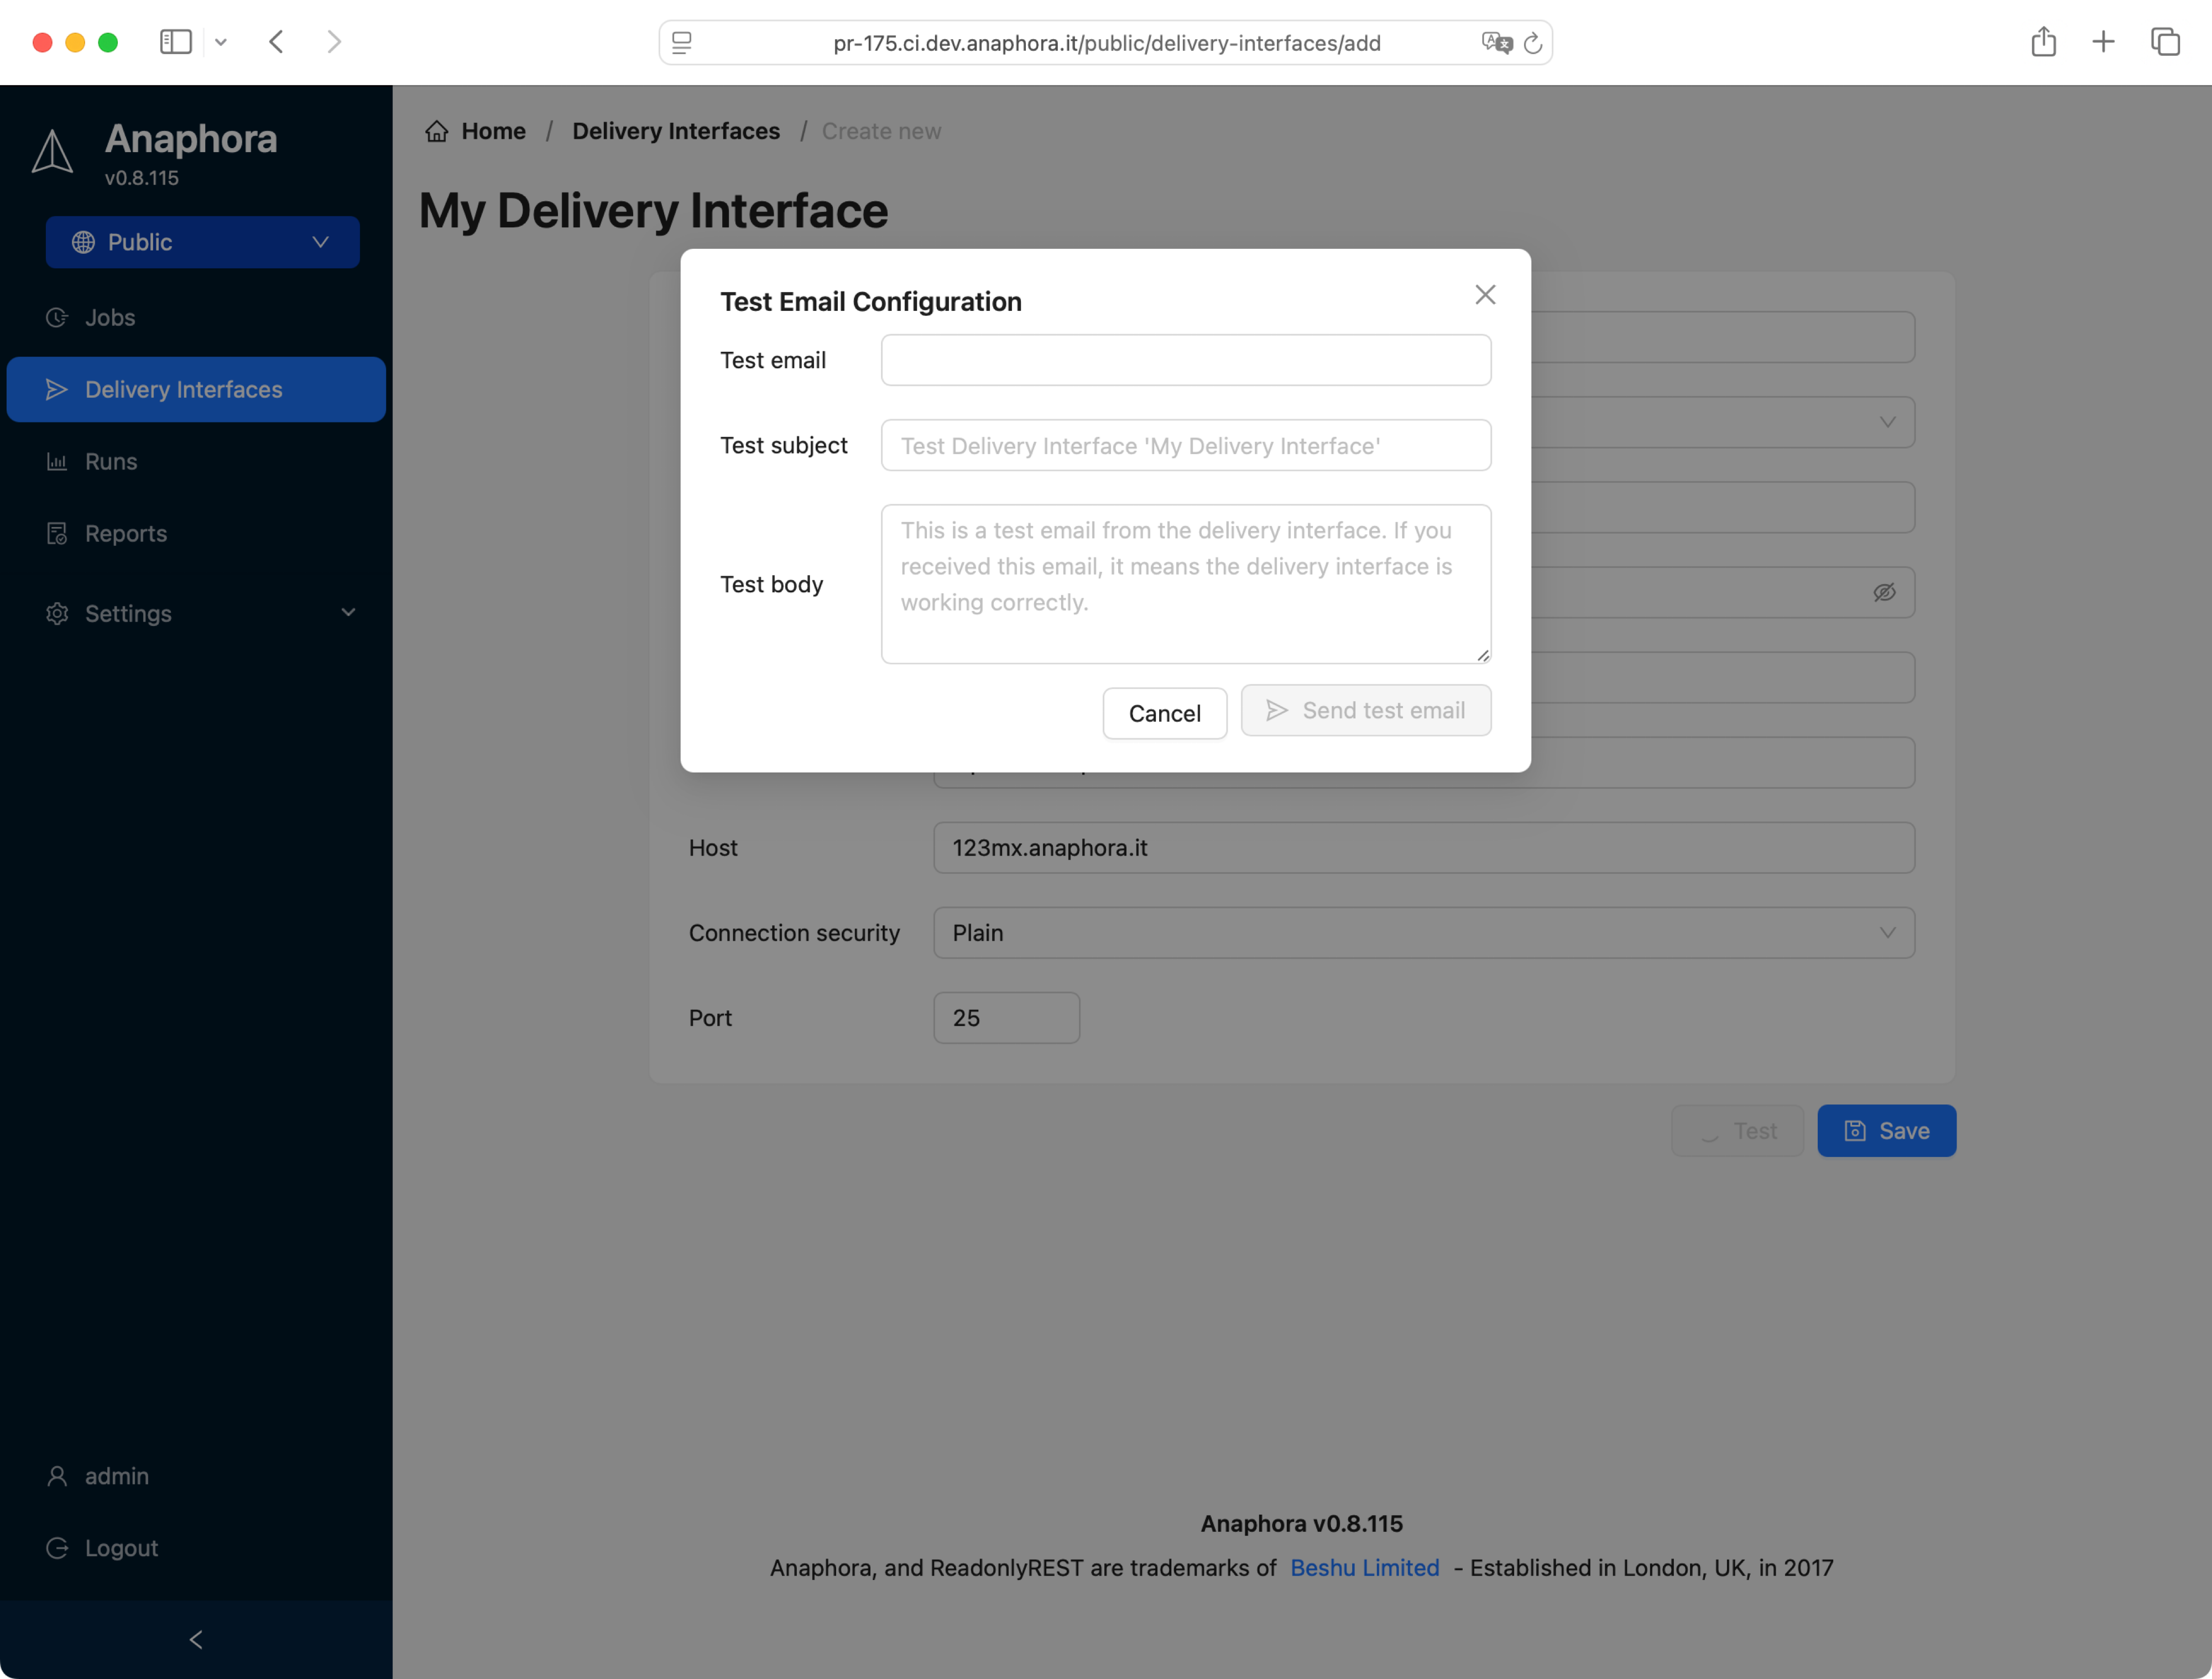Open the Reports section icon
Image resolution: width=2212 pixels, height=1679 pixels.
(x=58, y=533)
